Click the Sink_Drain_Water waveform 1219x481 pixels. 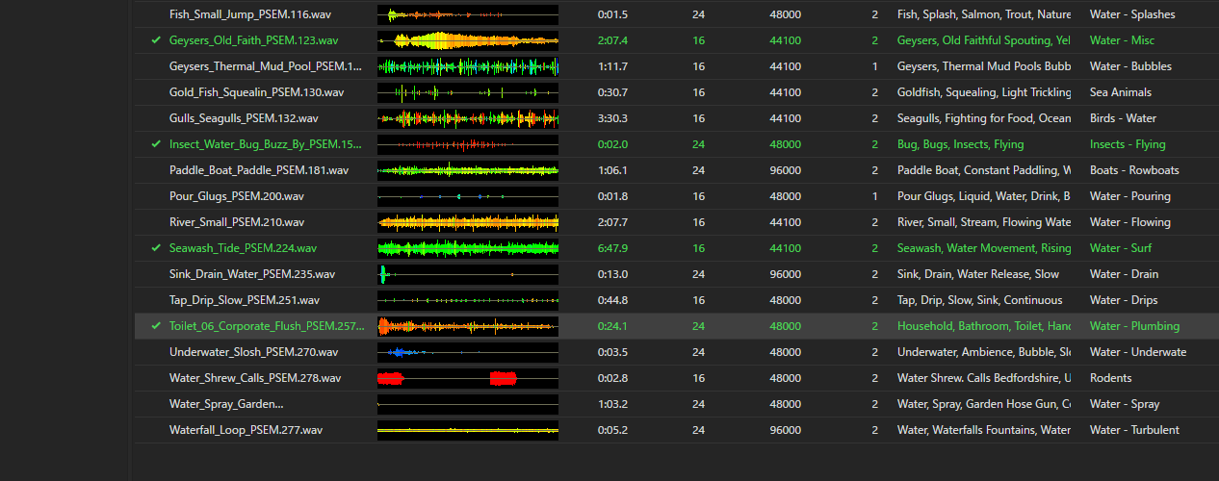468,274
